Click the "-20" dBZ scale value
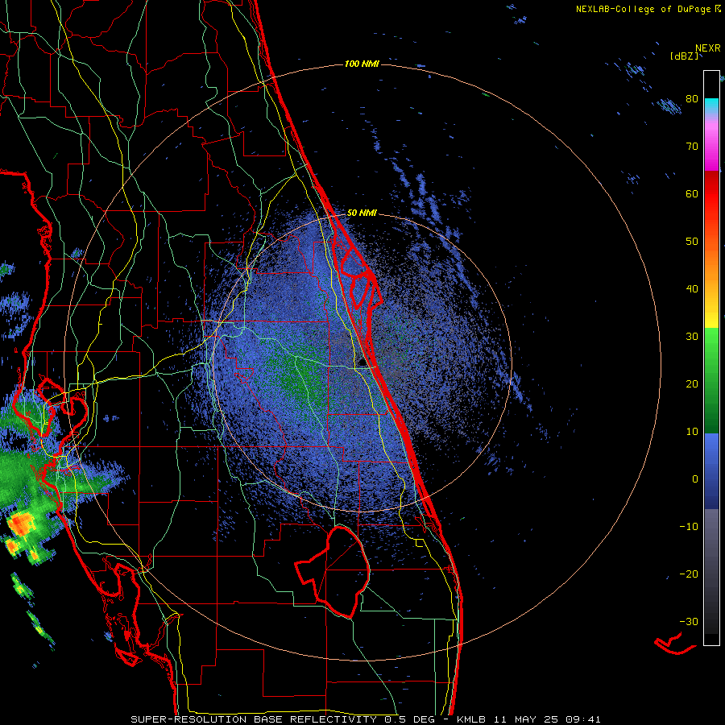 pyautogui.click(x=689, y=574)
